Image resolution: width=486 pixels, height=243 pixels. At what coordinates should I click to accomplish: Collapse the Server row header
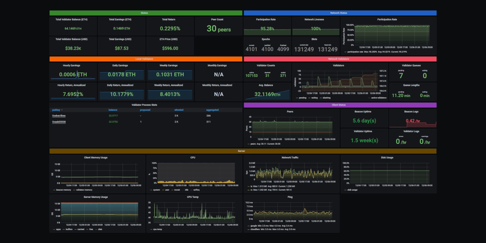tap(242, 151)
